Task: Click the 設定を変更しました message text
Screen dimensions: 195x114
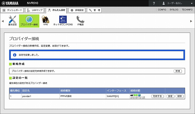Action: pyautogui.click(x=29, y=55)
